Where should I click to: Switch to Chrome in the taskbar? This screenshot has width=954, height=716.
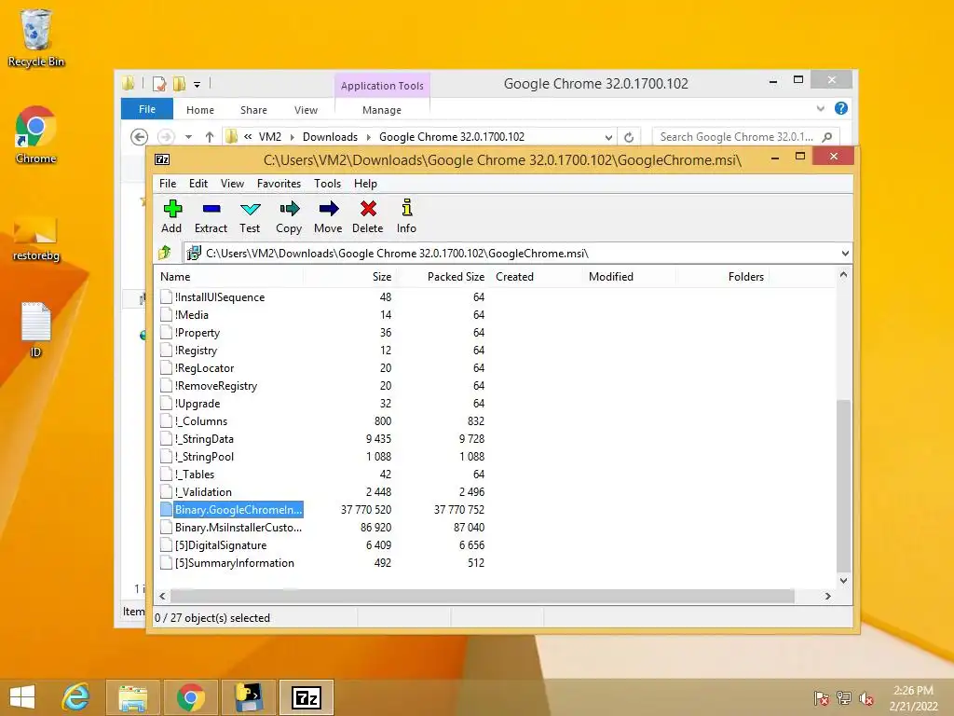(191, 697)
